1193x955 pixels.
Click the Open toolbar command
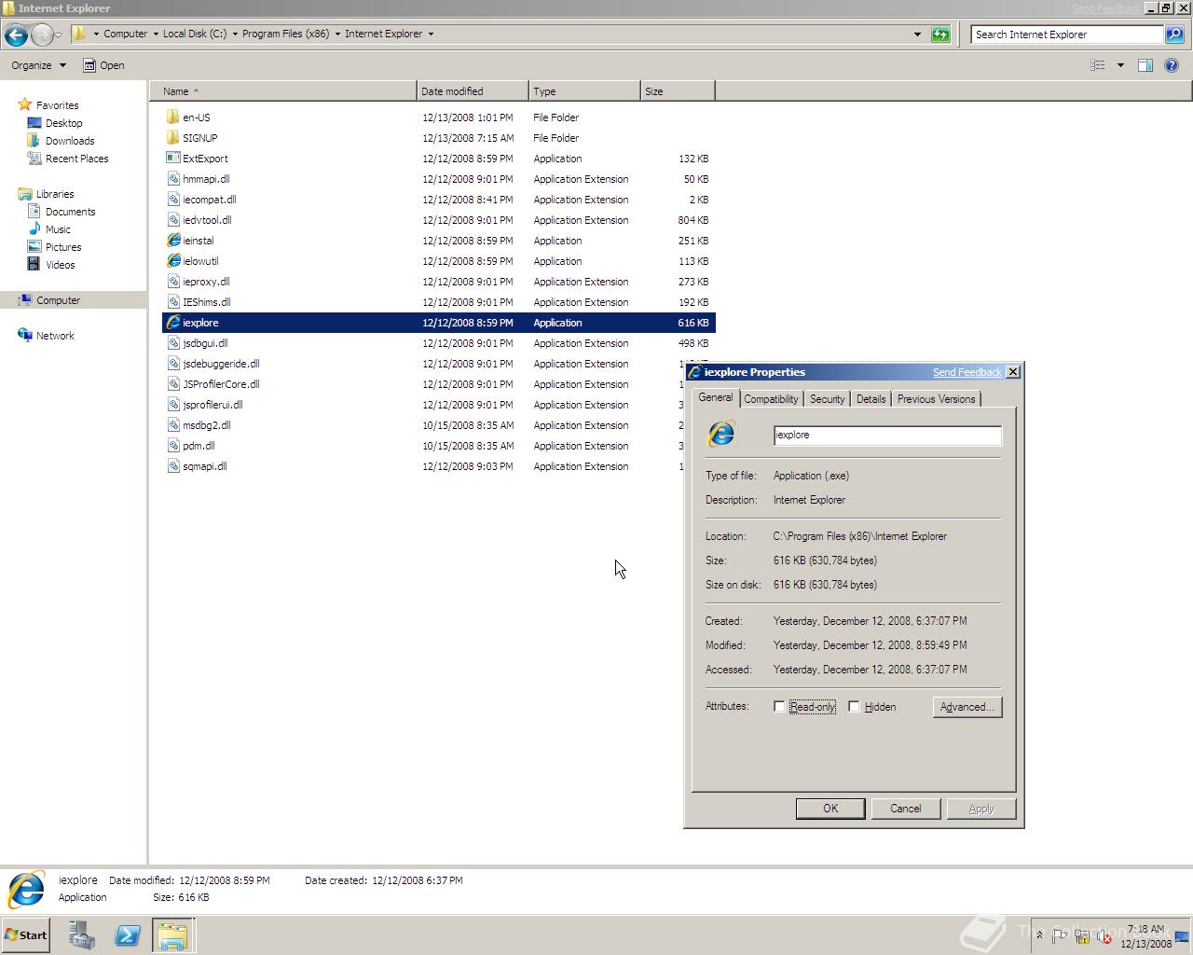click(103, 65)
